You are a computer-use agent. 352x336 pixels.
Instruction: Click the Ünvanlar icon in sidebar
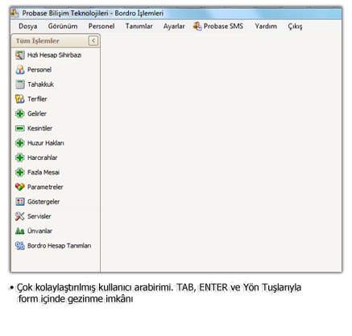pyautogui.click(x=20, y=231)
